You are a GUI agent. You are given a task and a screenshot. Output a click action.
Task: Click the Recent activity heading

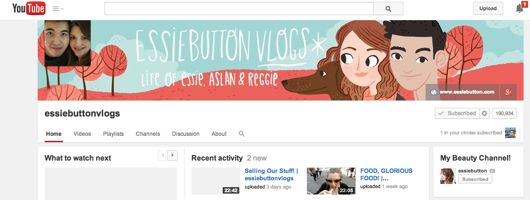(217, 158)
